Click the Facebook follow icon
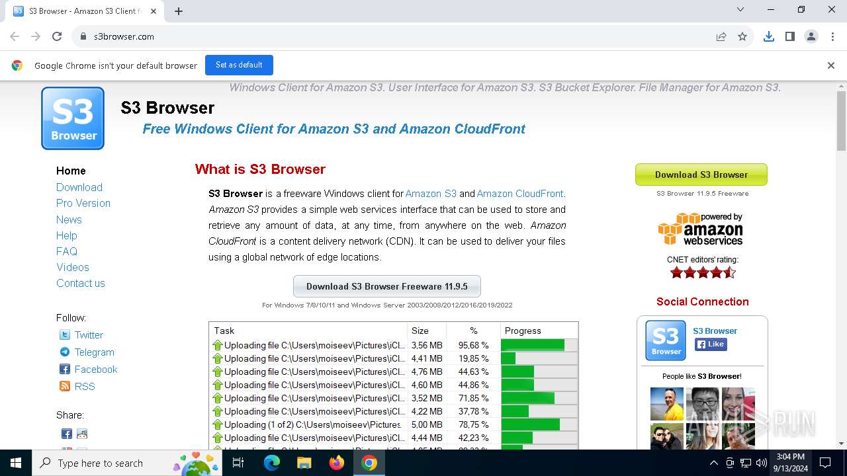847x476 pixels. [65, 370]
